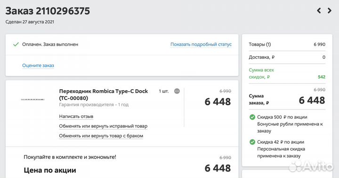The image size is (339, 178).
Task: Click green check icon for Скидка 42 ₽
Action: pyautogui.click(x=252, y=142)
